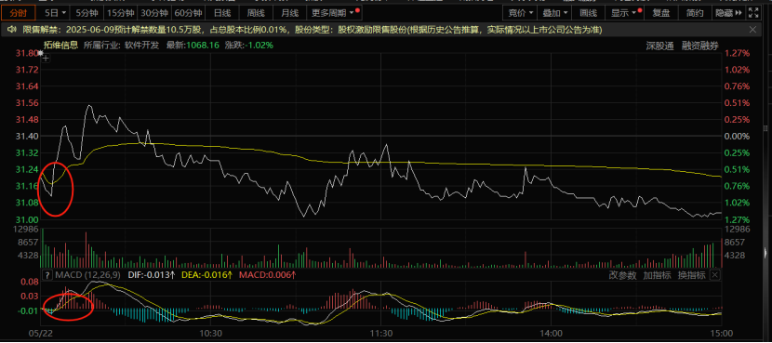Switch to the 周线 weekly chart
Image resolution: width=772 pixels, height=343 pixels.
coord(256,13)
